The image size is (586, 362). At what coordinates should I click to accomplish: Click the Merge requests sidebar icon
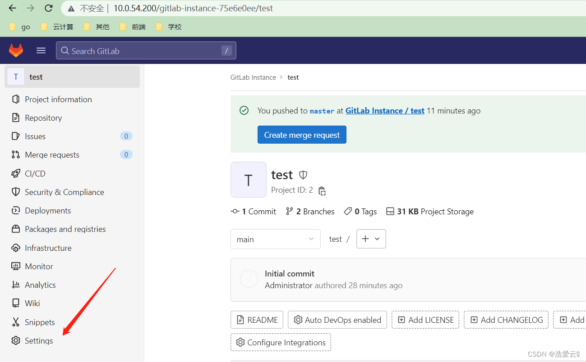pyautogui.click(x=16, y=154)
